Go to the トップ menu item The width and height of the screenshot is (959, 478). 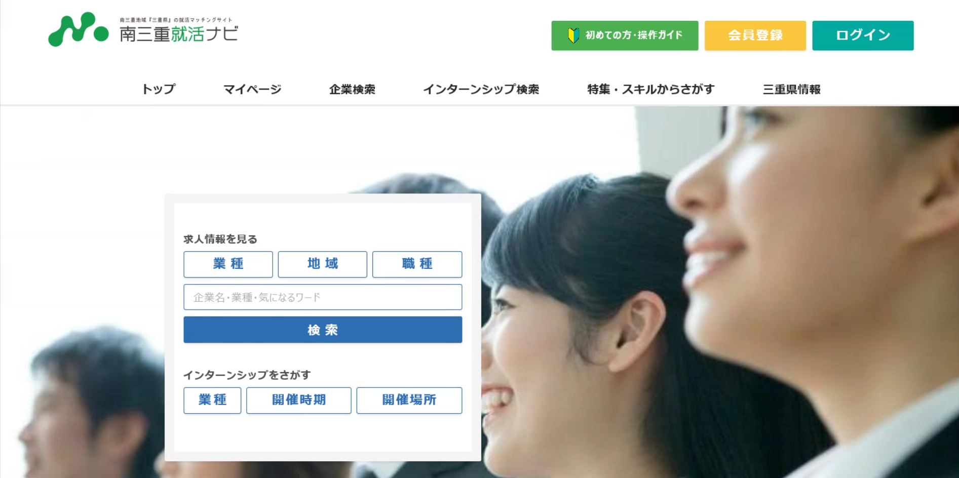click(158, 90)
